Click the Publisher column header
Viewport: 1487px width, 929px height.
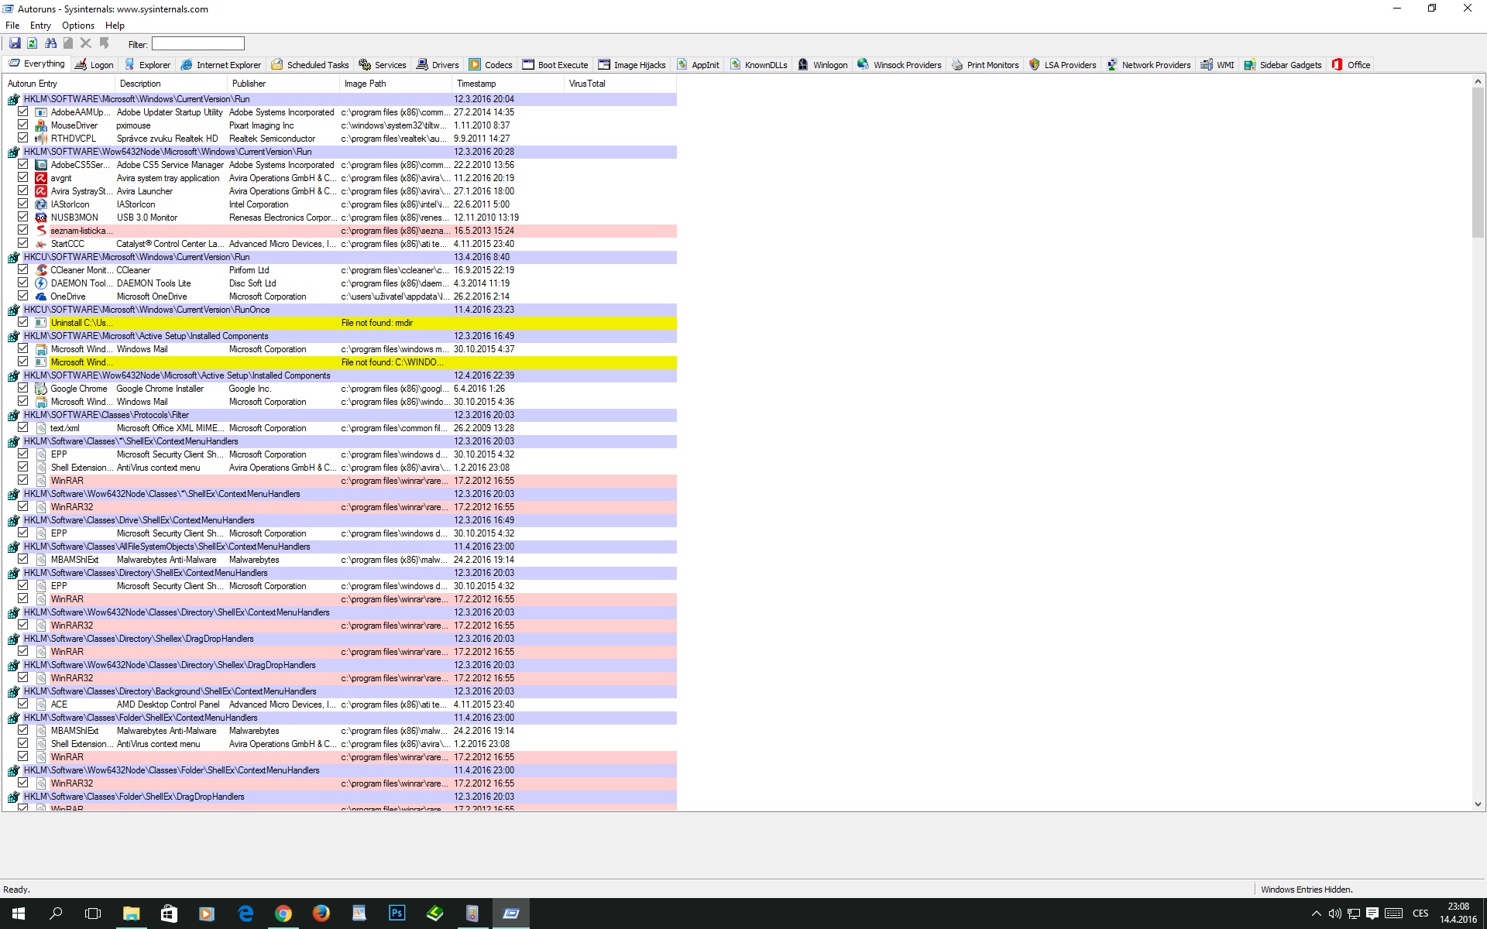pos(249,84)
